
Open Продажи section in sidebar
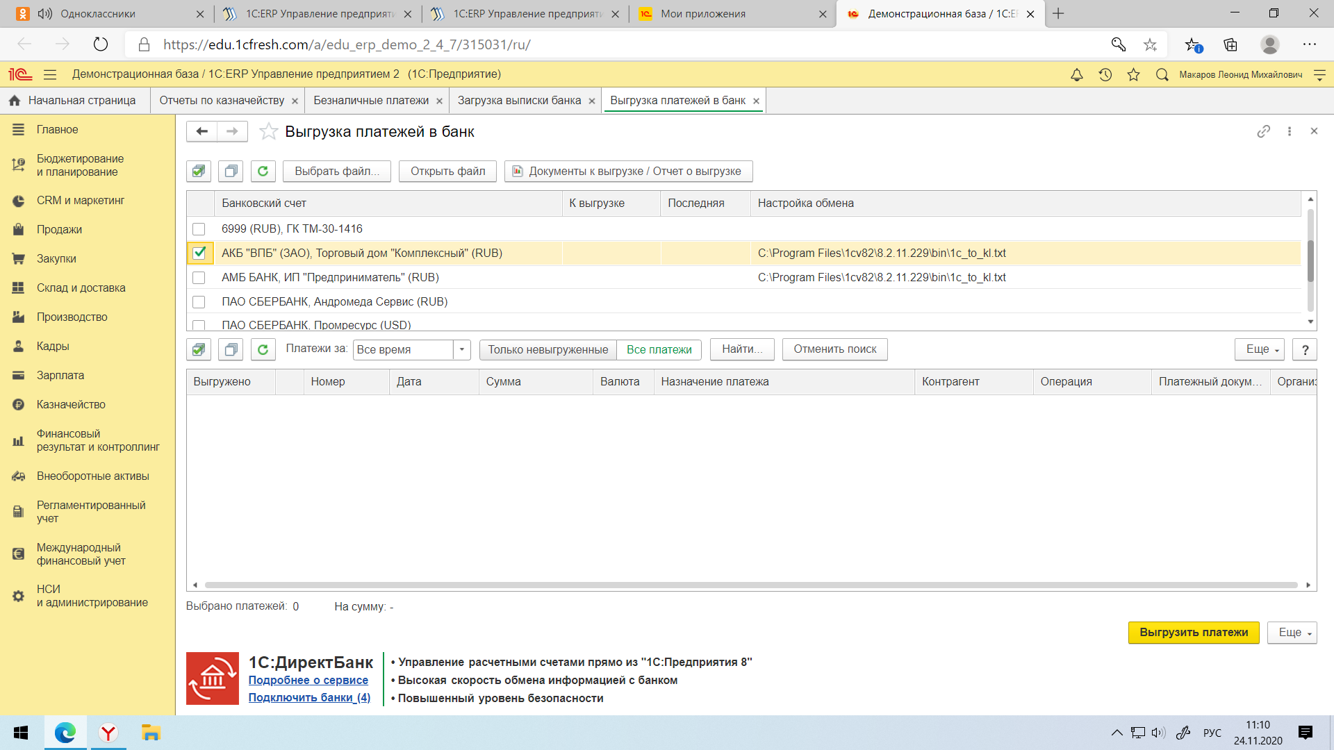59,229
